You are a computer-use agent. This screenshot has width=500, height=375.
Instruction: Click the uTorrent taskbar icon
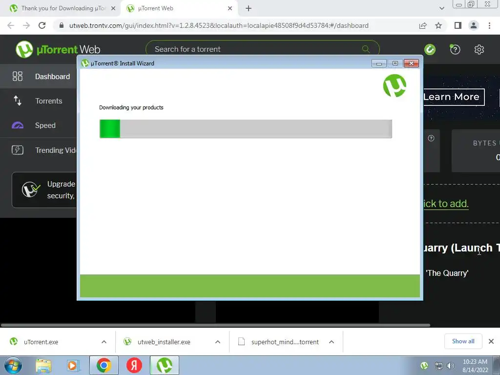point(165,365)
